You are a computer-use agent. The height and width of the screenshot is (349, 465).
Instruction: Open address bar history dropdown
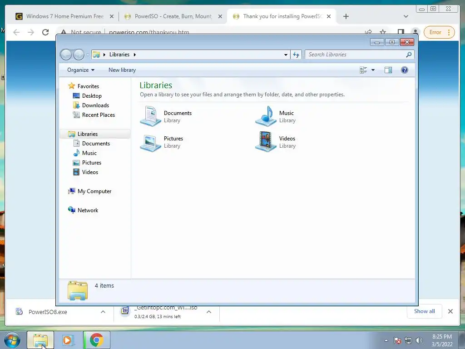pos(286,55)
